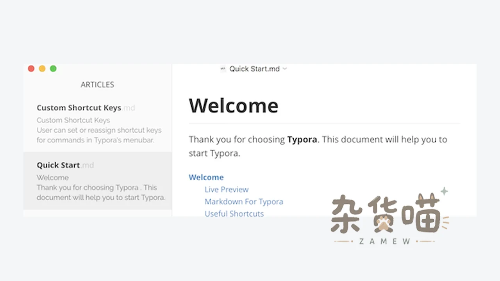This screenshot has width=500, height=281.
Task: Click the bold Typora word in paragraph
Action: click(x=302, y=139)
